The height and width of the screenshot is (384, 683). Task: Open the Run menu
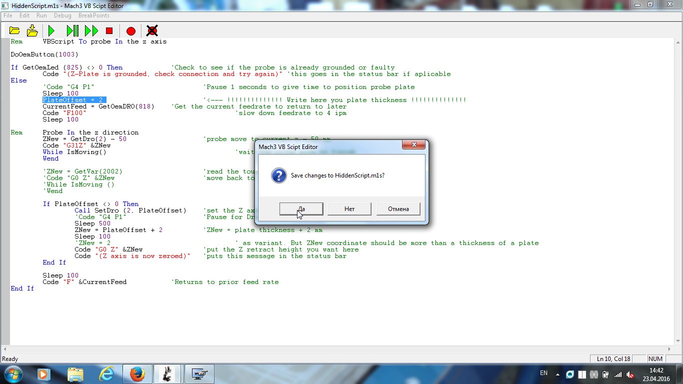(x=41, y=15)
